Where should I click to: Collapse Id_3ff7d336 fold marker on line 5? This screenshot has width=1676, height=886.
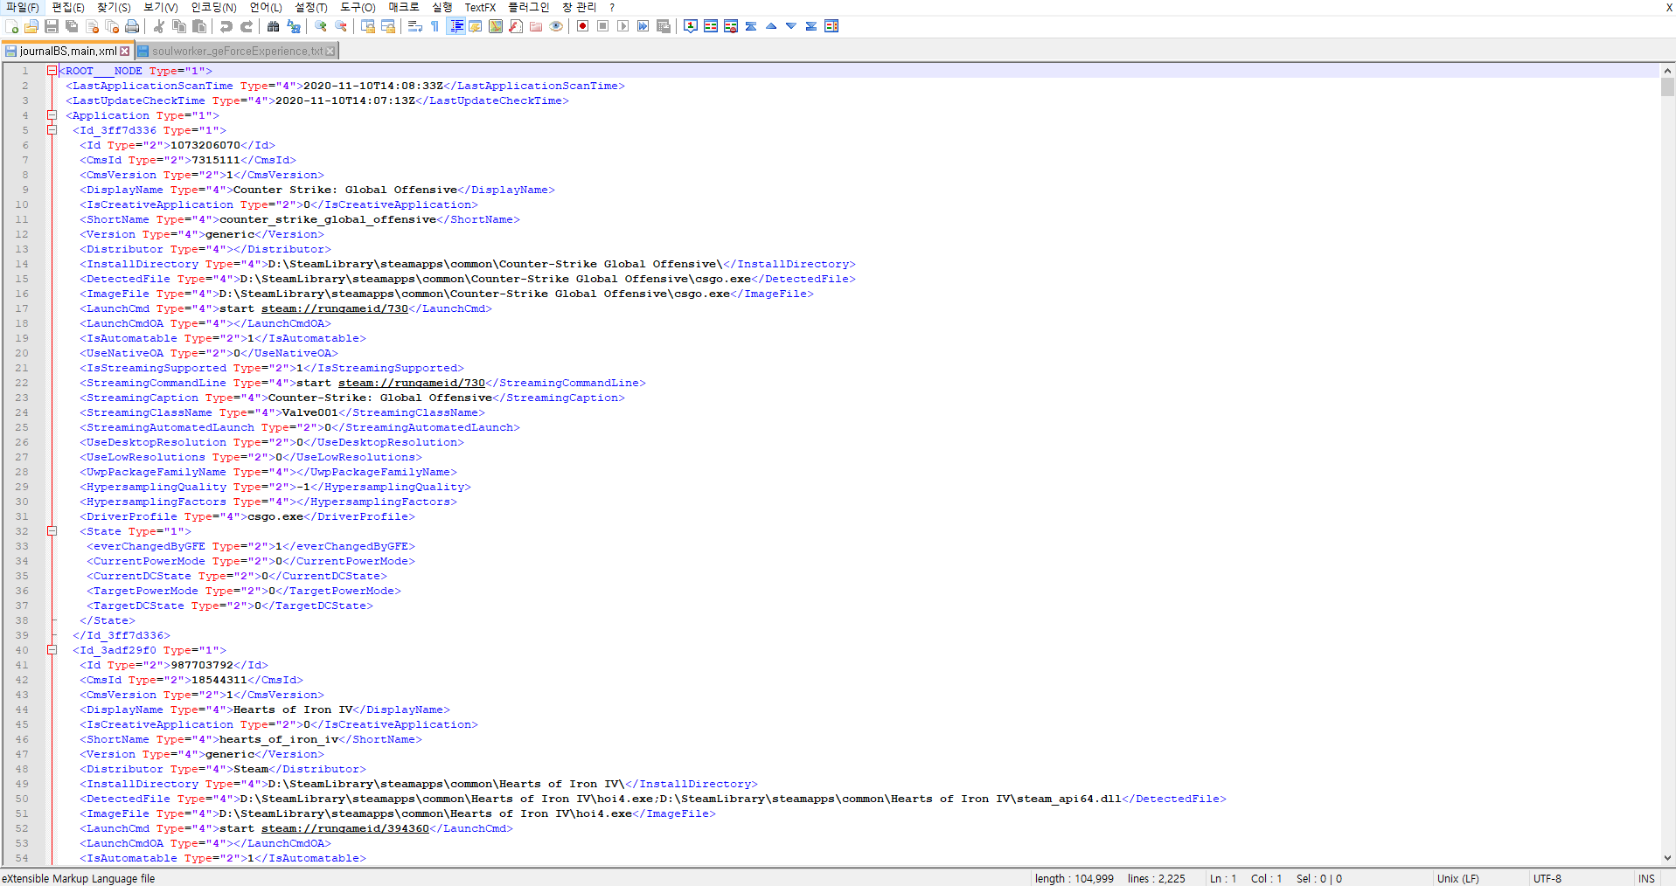52,130
